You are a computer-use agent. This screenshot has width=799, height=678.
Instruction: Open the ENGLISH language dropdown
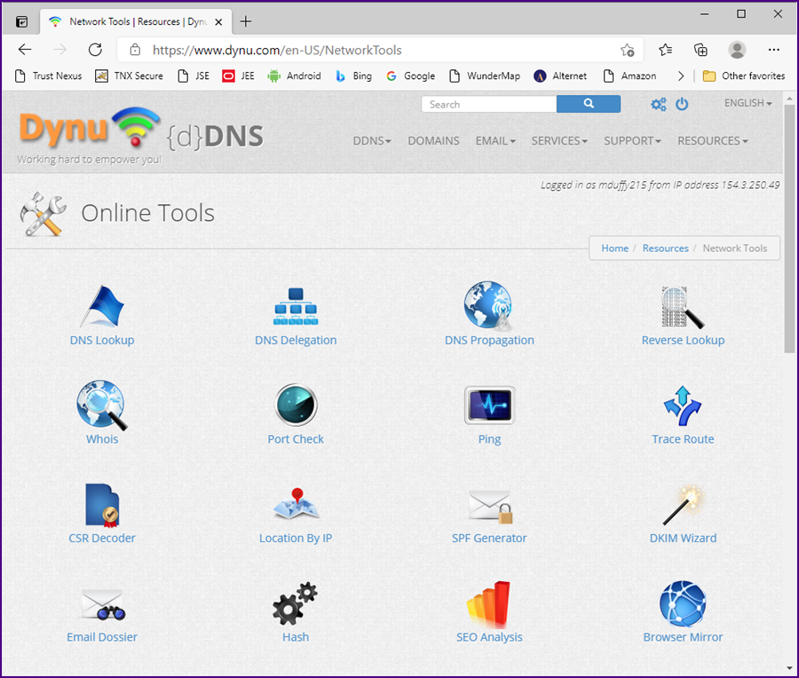coord(748,103)
